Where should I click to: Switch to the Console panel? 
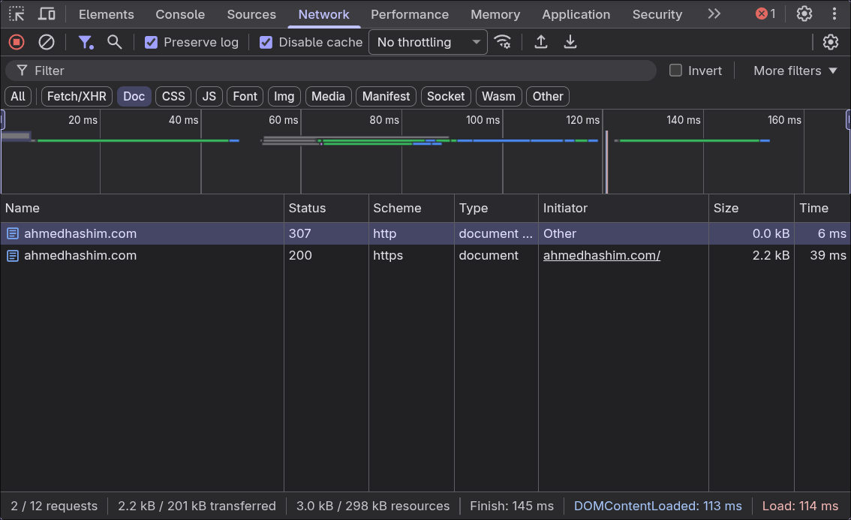tap(179, 14)
